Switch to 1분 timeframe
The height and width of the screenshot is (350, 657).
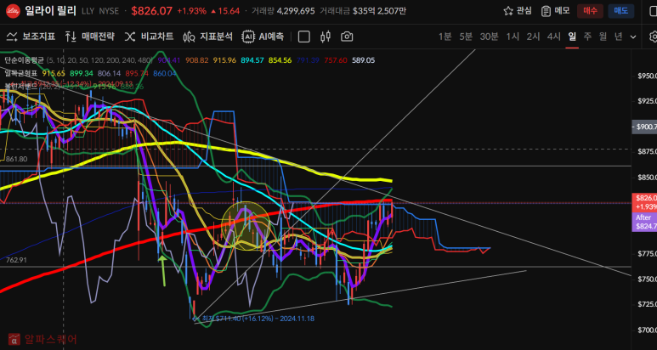[x=445, y=37]
